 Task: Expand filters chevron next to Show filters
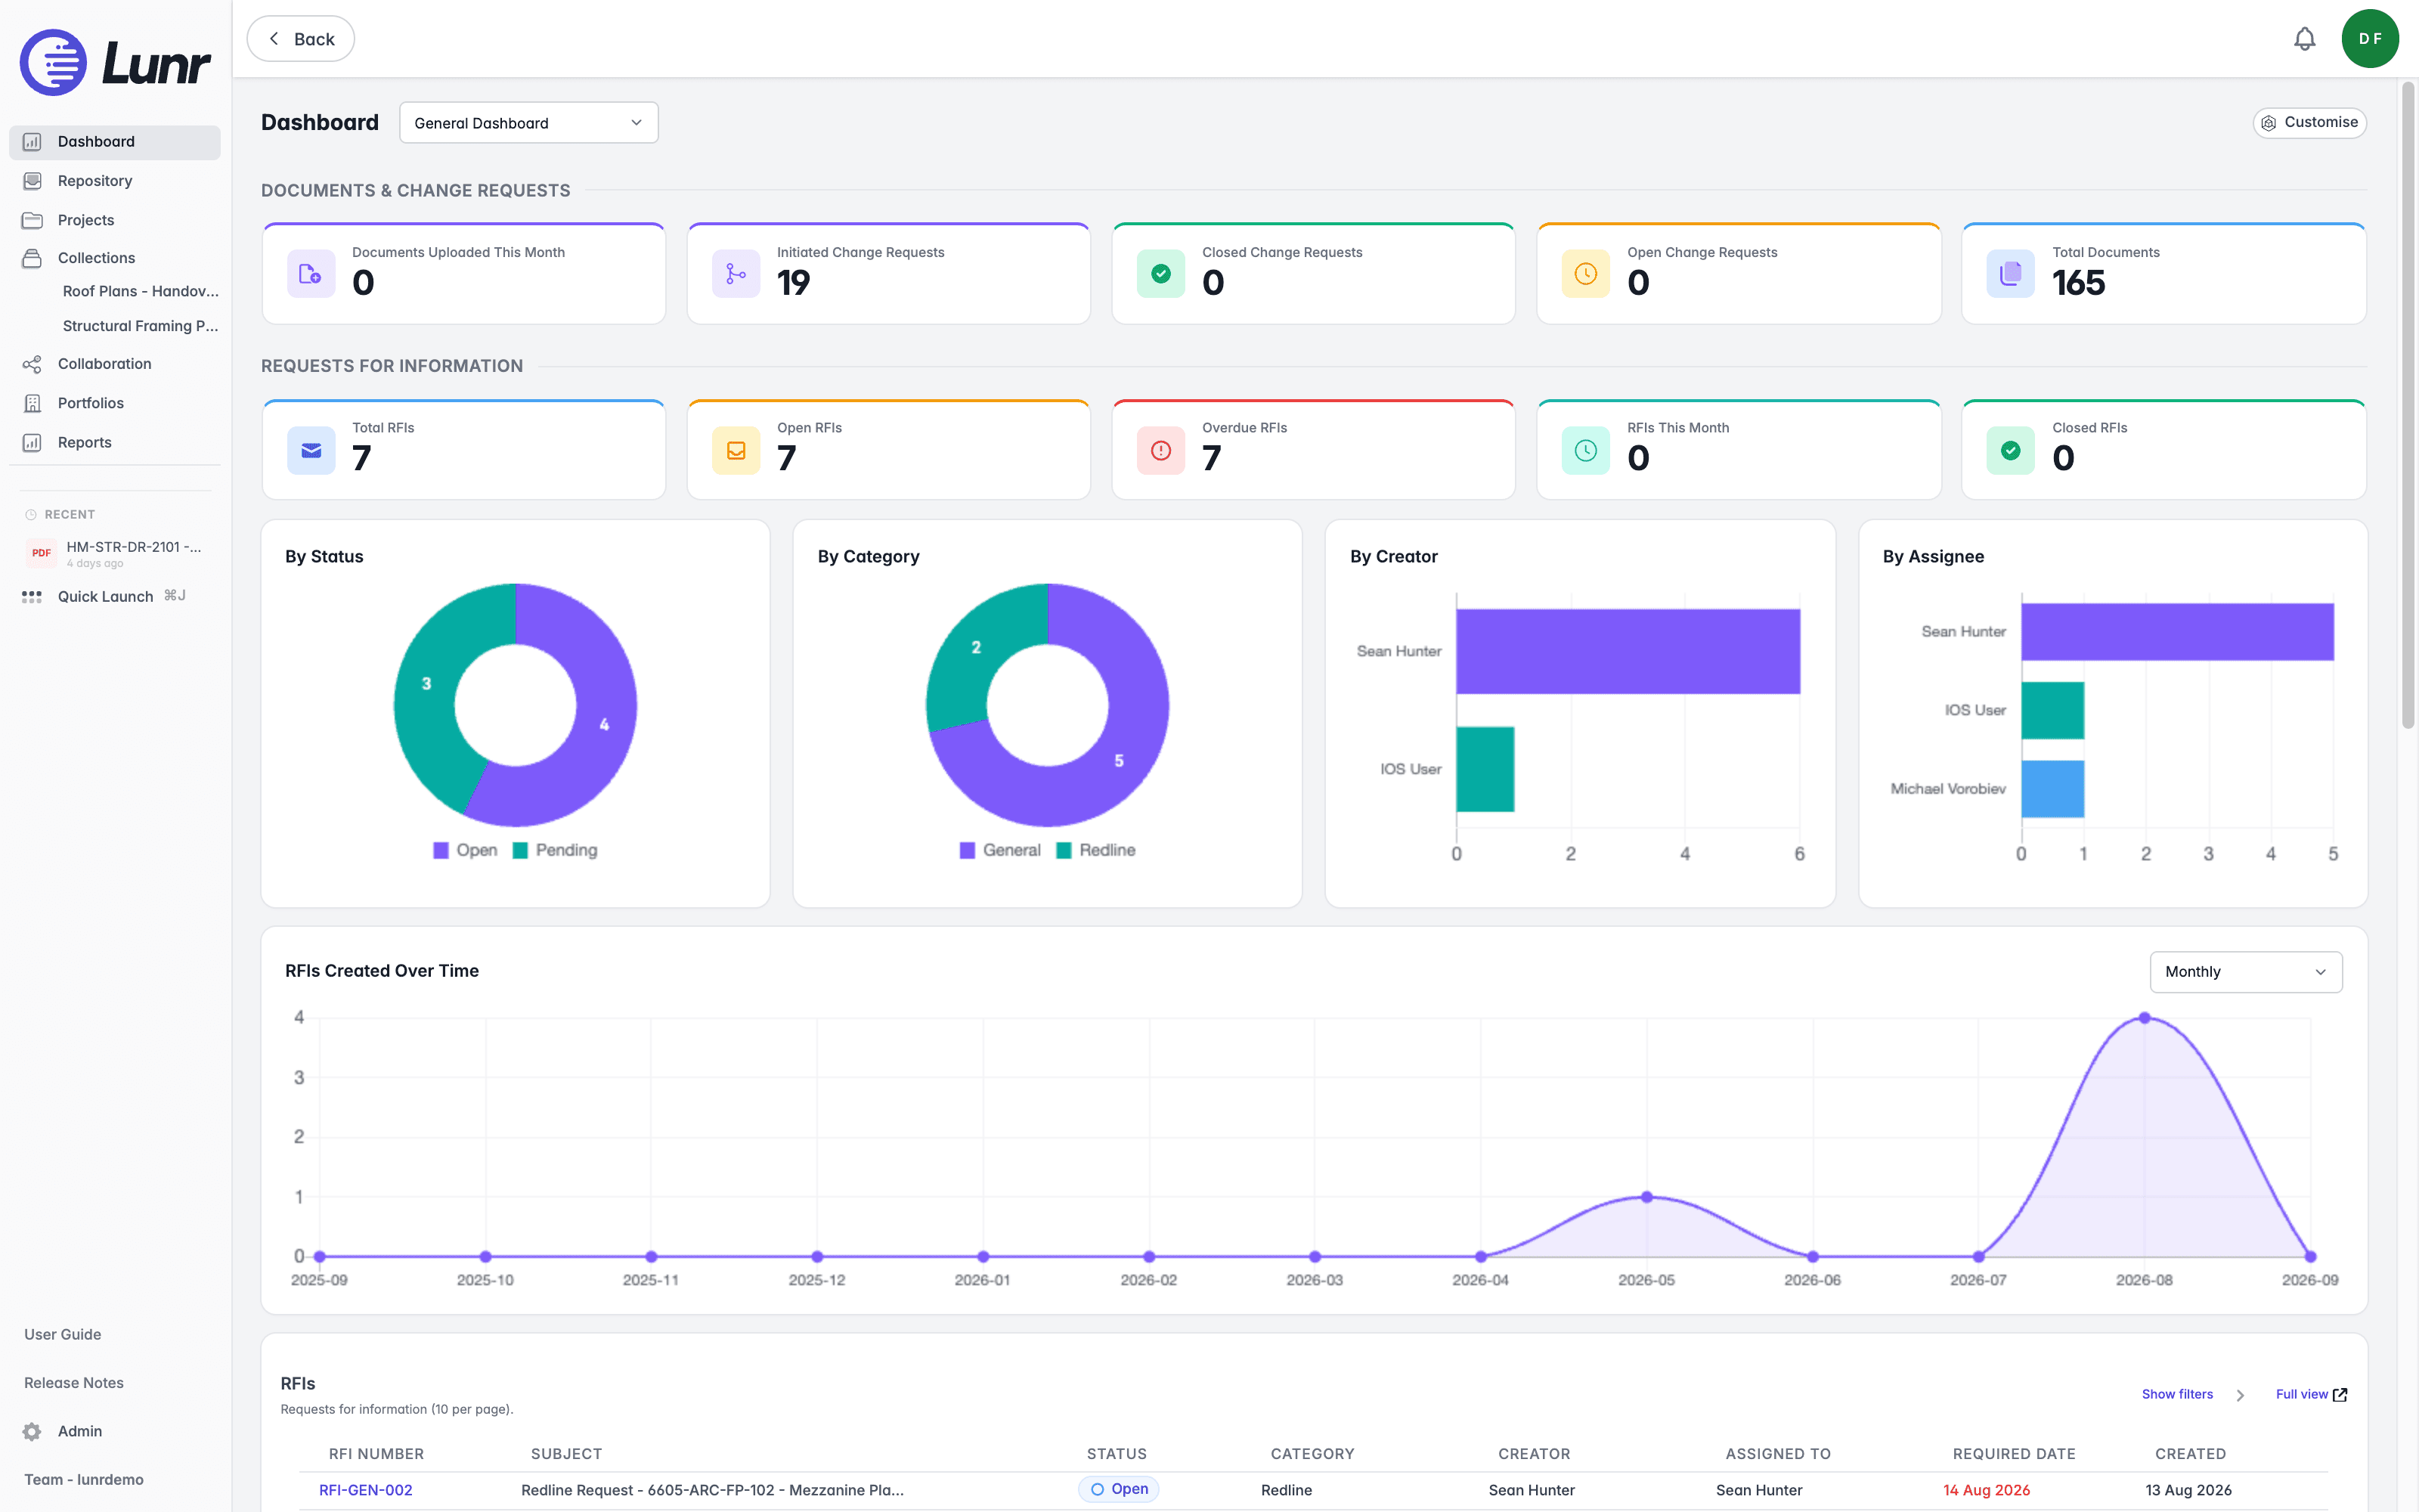pos(2240,1396)
